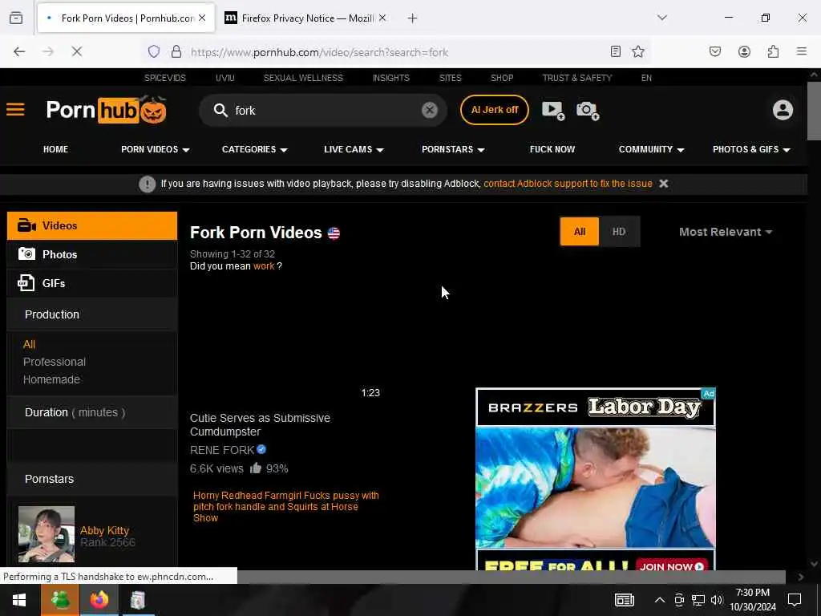Viewport: 821px width, 616px height.
Task: Open the Firefox account icon
Action: click(x=744, y=51)
